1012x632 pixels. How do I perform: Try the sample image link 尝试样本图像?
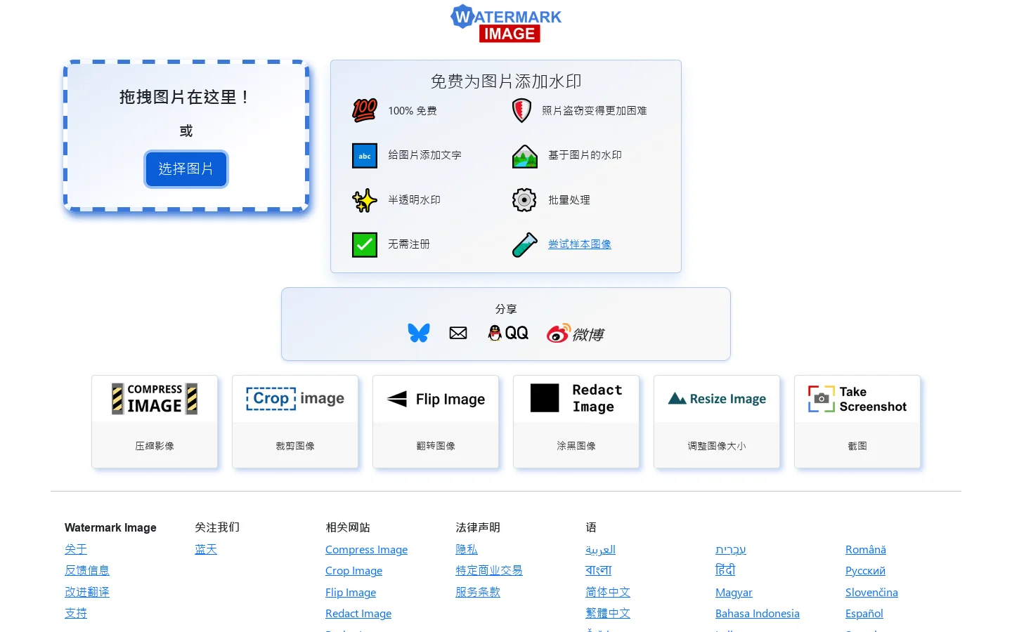click(580, 244)
